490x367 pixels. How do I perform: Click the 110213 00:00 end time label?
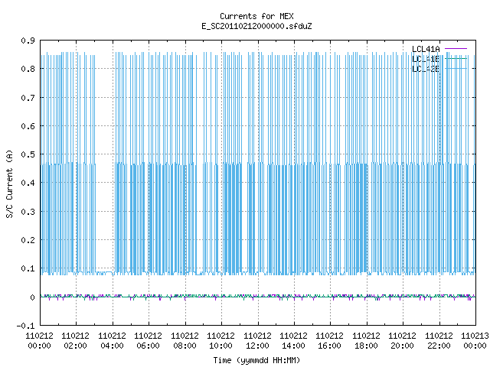coord(475,341)
